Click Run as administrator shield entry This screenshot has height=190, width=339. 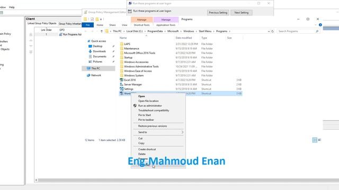tap(150, 106)
